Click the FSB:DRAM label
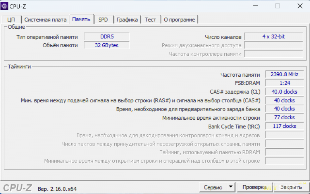Screen dimensions: 310x194 (247, 83)
